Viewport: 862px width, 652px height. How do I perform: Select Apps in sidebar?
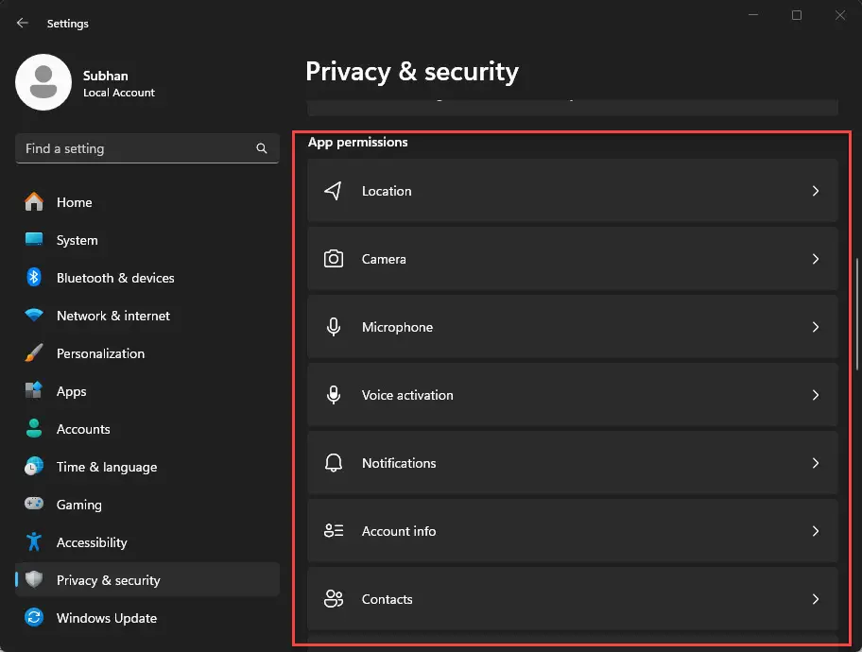pos(147,391)
